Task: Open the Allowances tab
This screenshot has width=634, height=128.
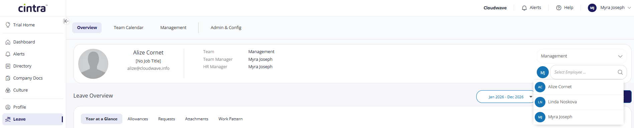Action: click(138, 119)
